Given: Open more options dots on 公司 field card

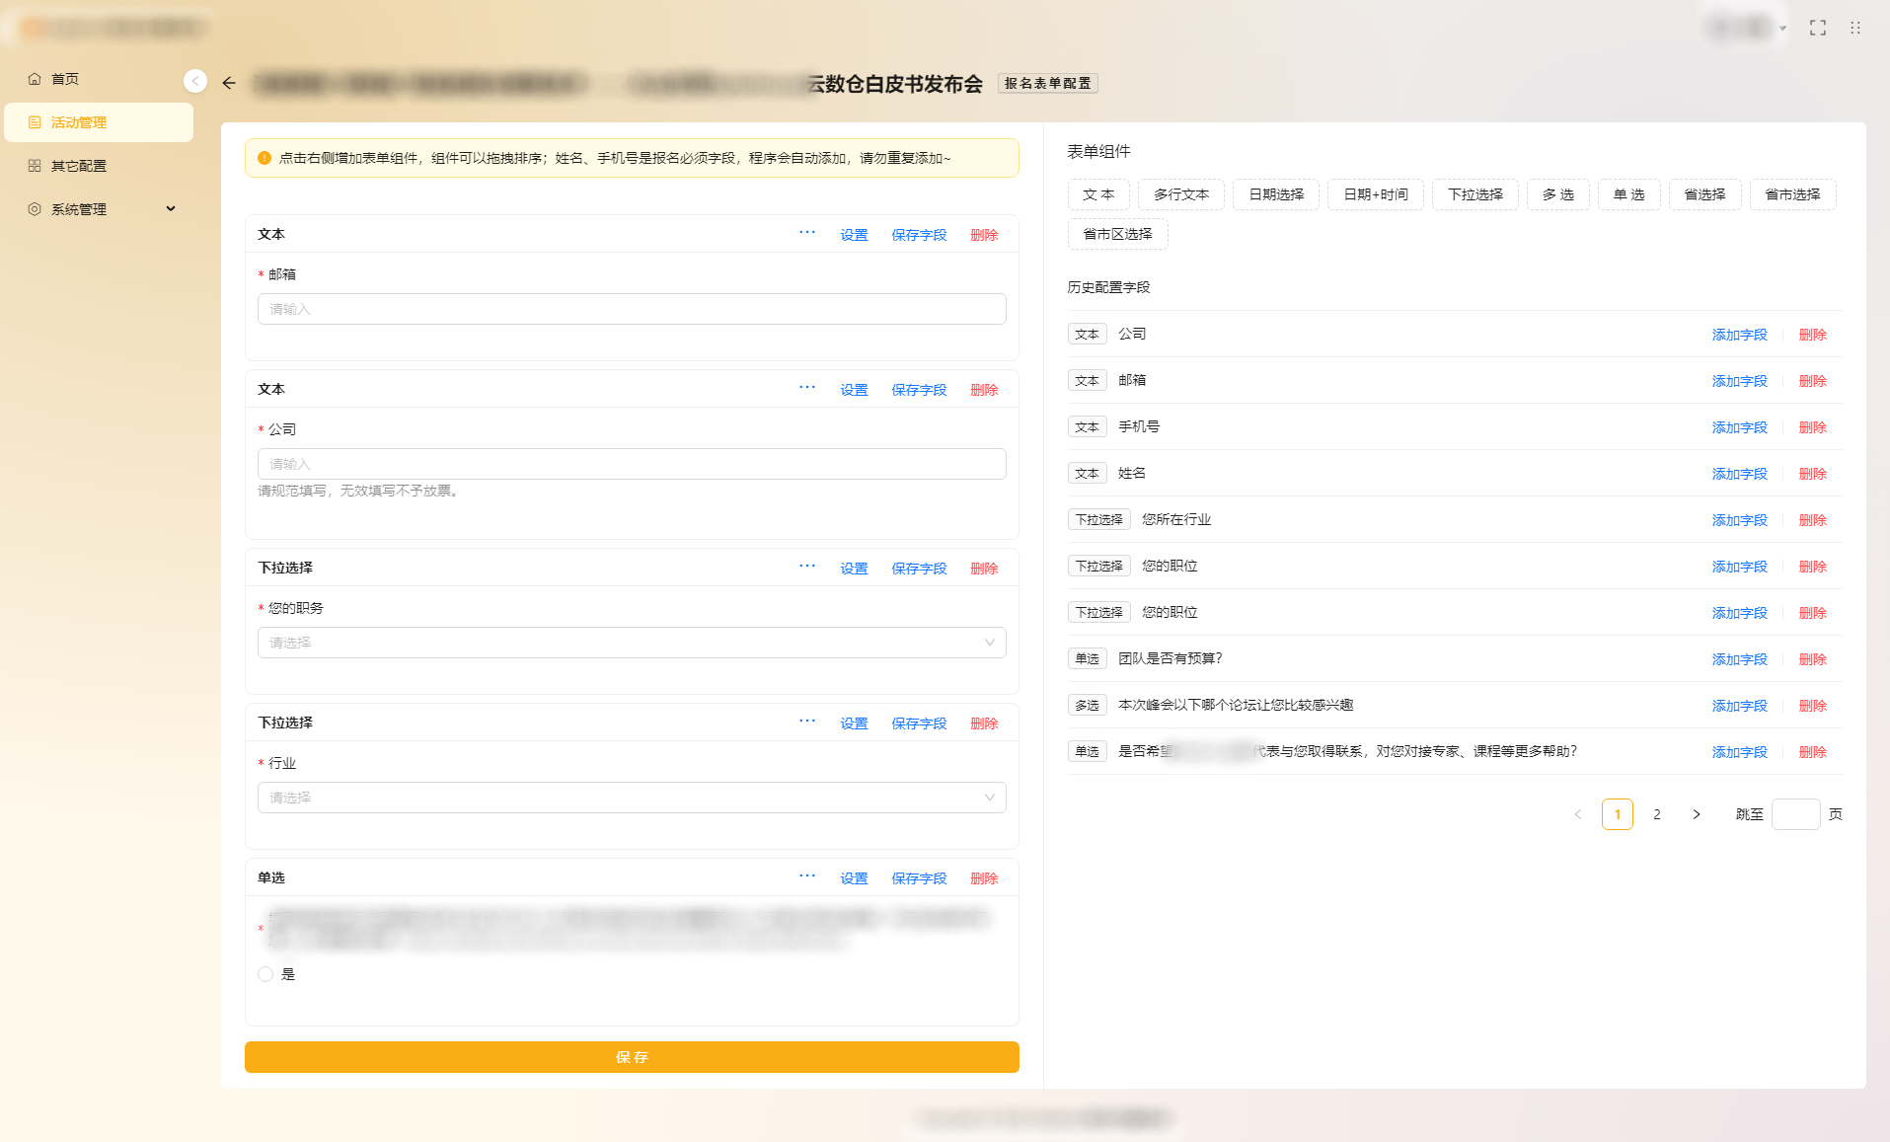Looking at the screenshot, I should (x=807, y=387).
